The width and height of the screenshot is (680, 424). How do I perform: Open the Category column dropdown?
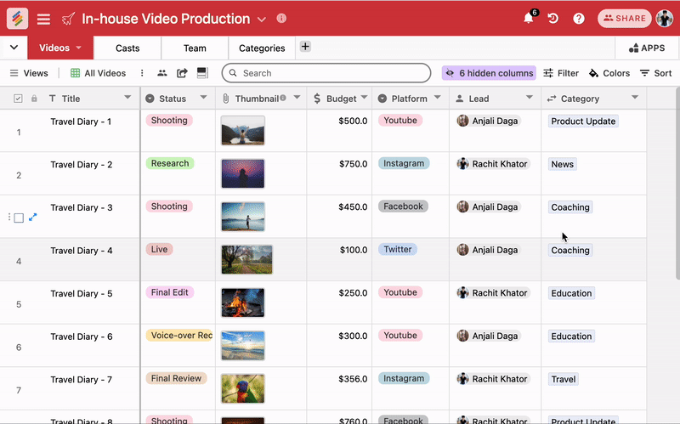coord(635,97)
